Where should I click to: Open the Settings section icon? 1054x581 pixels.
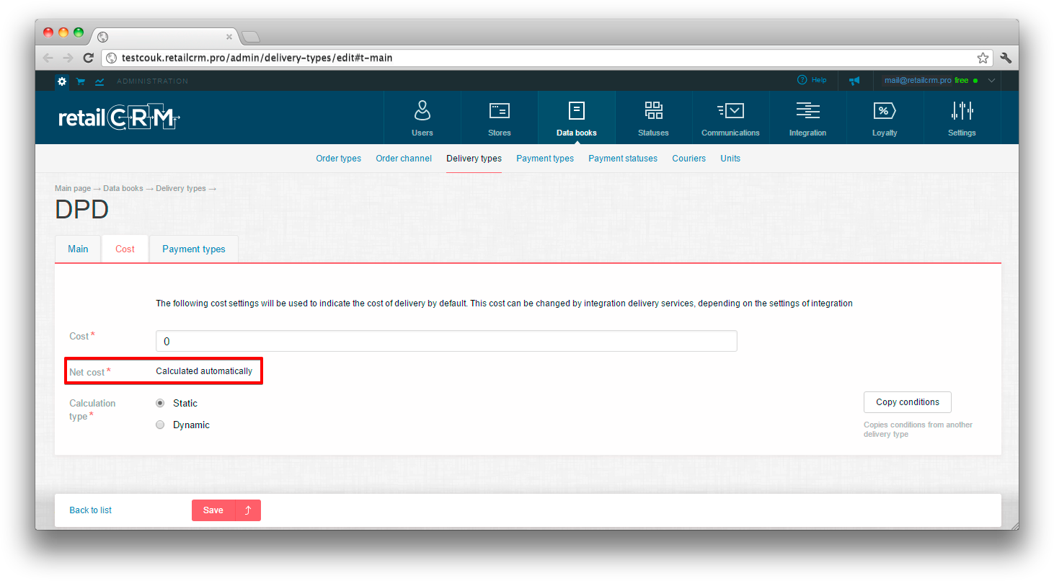962,111
